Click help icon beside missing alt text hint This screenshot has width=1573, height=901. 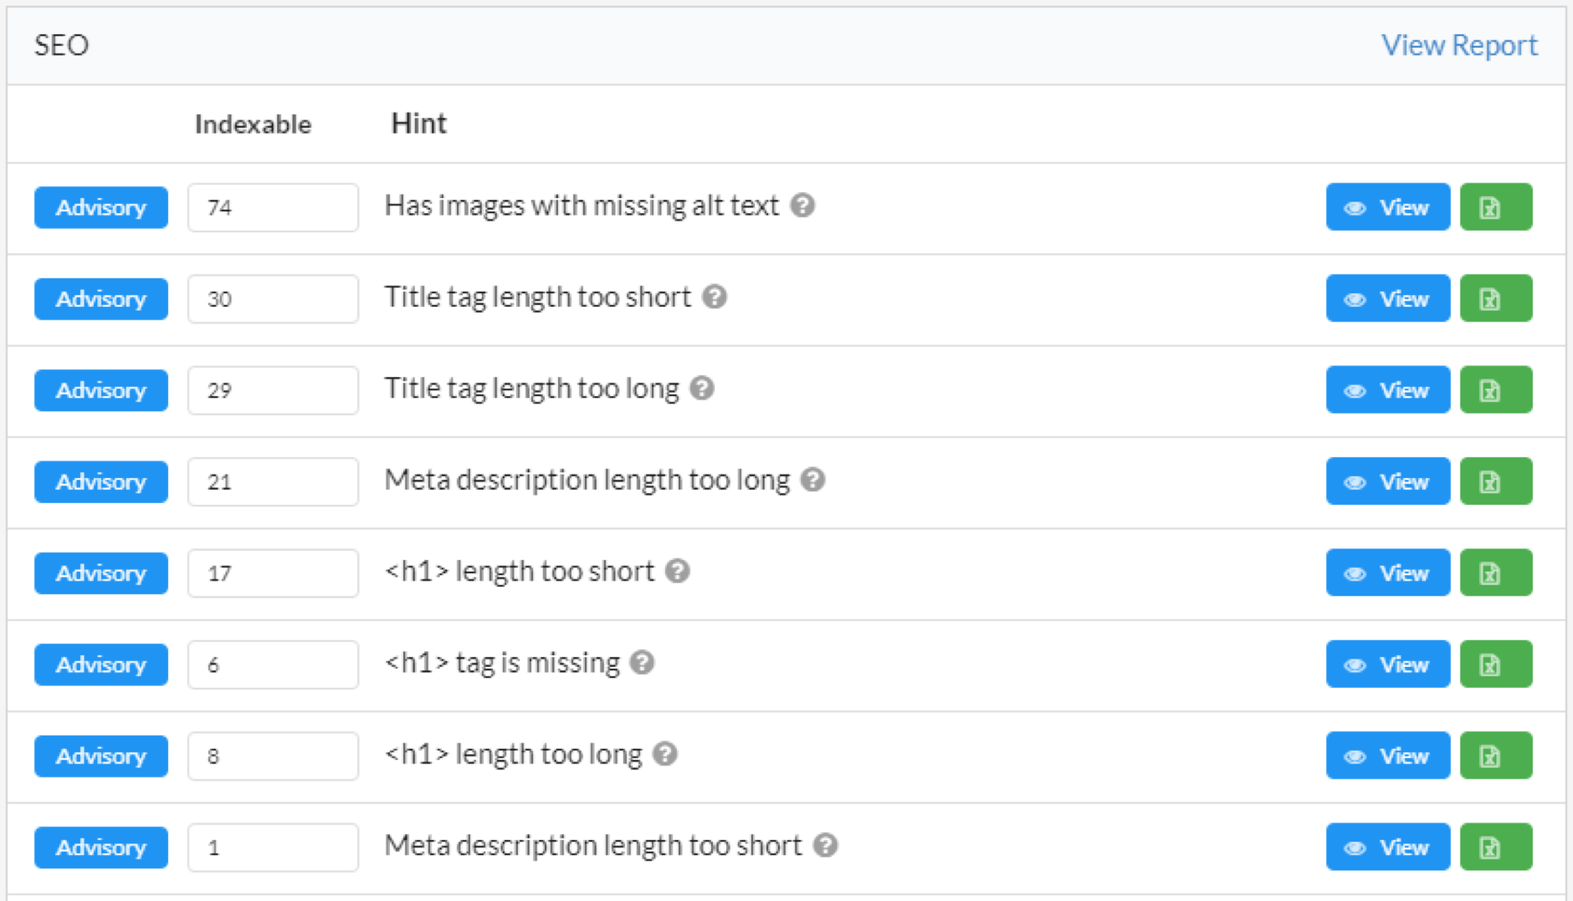[x=802, y=205]
